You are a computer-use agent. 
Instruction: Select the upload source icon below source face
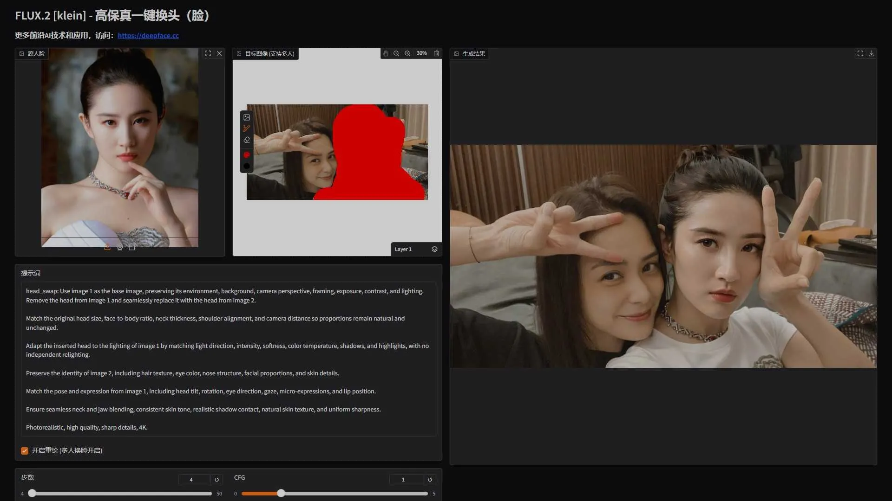[107, 247]
